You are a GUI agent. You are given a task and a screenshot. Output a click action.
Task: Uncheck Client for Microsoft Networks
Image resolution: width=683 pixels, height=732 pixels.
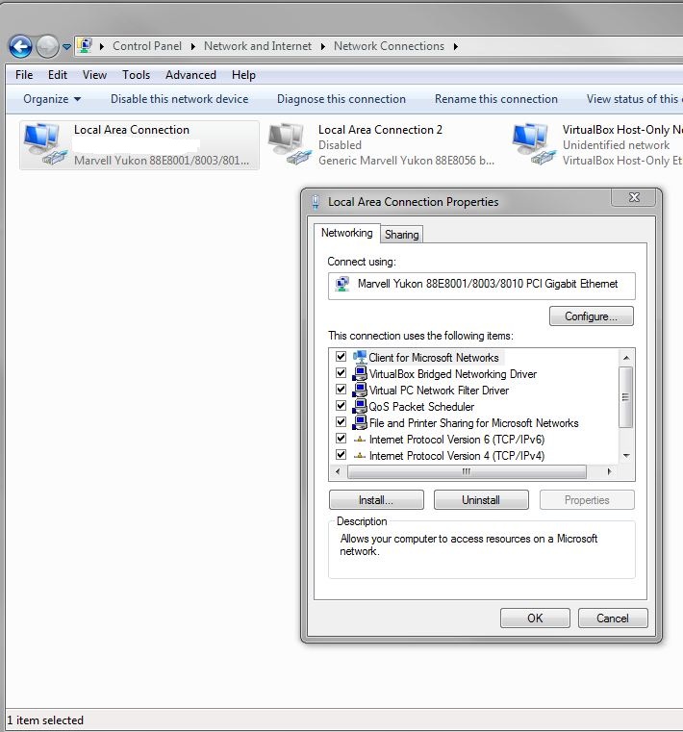(x=341, y=357)
